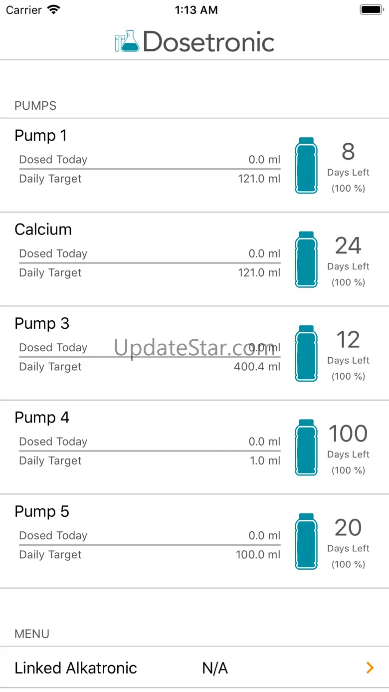This screenshot has width=389, height=692.
Task: Open the Pump 1 row
Action: coord(40,136)
